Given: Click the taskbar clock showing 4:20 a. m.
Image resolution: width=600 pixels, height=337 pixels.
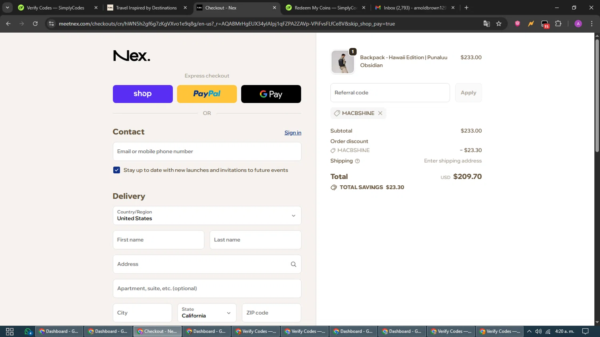Looking at the screenshot, I should [564, 331].
